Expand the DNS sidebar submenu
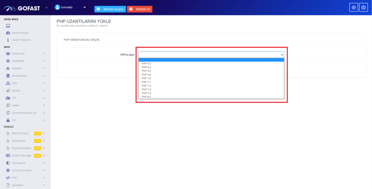This screenshot has height=189, width=372. tap(43, 83)
